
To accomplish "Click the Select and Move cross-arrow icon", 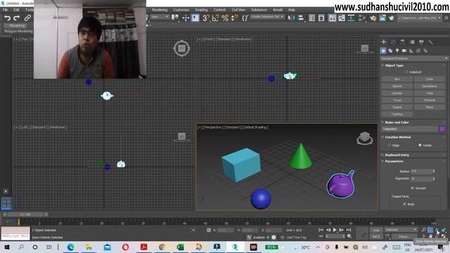I will point(186,18).
